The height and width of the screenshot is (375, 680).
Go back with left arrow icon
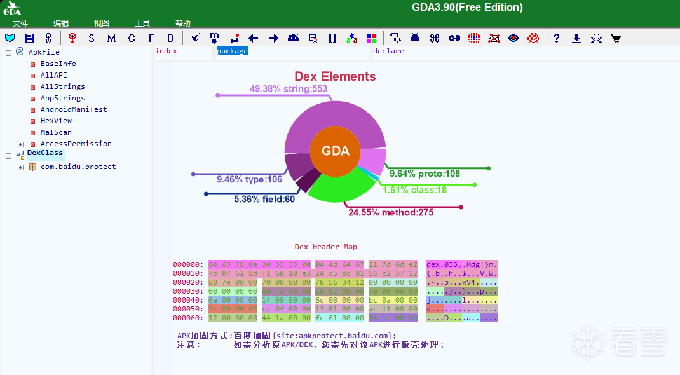click(x=254, y=38)
